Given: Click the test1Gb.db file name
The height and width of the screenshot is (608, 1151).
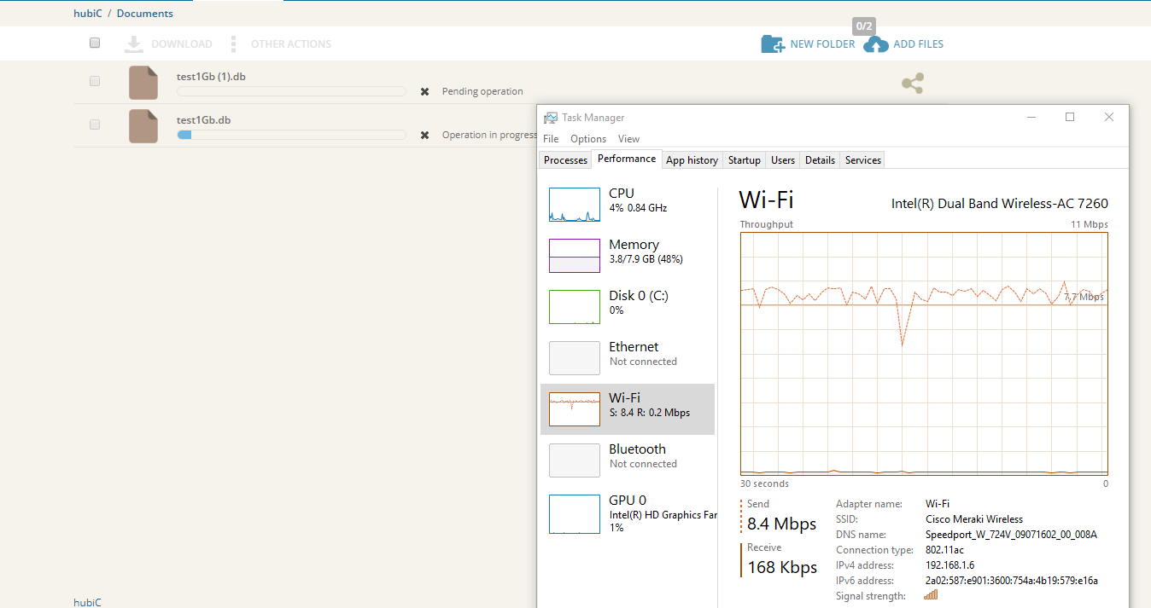Looking at the screenshot, I should point(203,120).
